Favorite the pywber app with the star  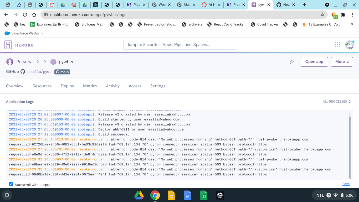click(292, 62)
